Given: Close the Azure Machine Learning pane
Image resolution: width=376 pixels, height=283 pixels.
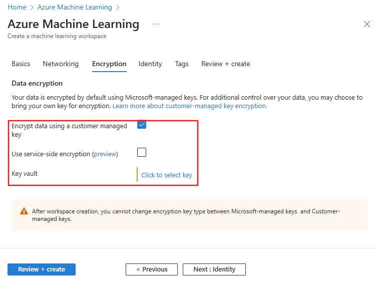Looking at the screenshot, I should [366, 24].
